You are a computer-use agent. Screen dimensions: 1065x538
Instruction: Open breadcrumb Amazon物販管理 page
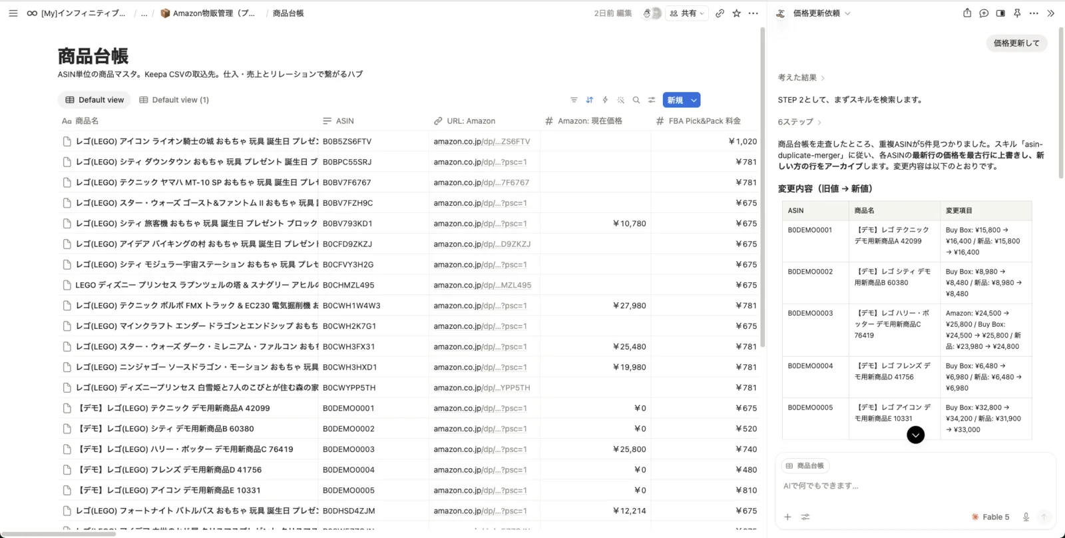(x=208, y=13)
